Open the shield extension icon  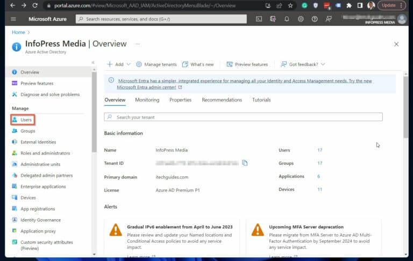click(x=316, y=5)
